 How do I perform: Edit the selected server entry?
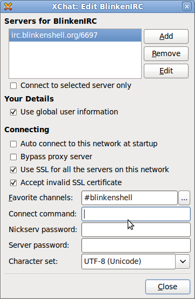click(166, 71)
